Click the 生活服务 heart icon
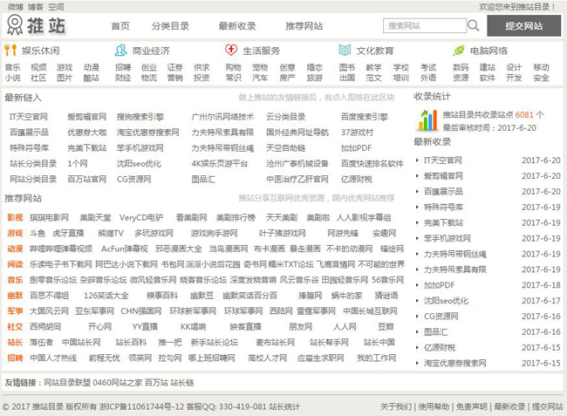Screen dimensions: 567x416 [x=230, y=51]
